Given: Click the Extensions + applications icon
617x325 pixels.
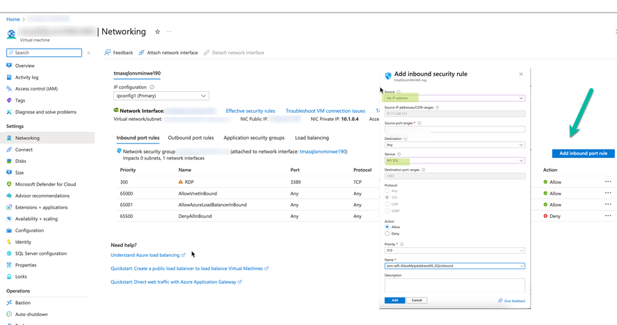Looking at the screenshot, I should coord(9,207).
